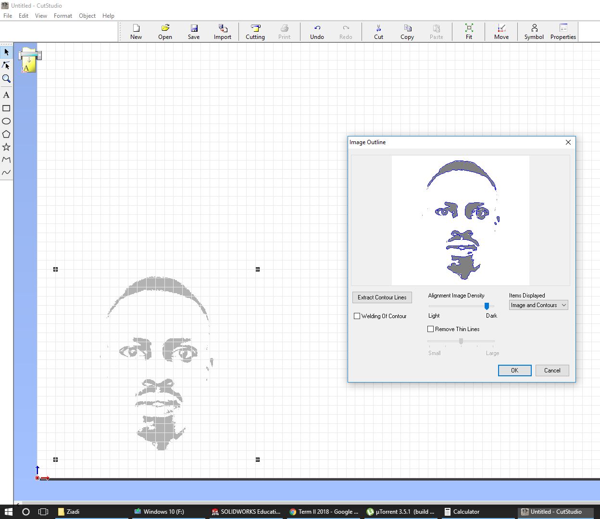The width and height of the screenshot is (600, 519).
Task: Open Cortana search circle on taskbar
Action: pos(26,512)
